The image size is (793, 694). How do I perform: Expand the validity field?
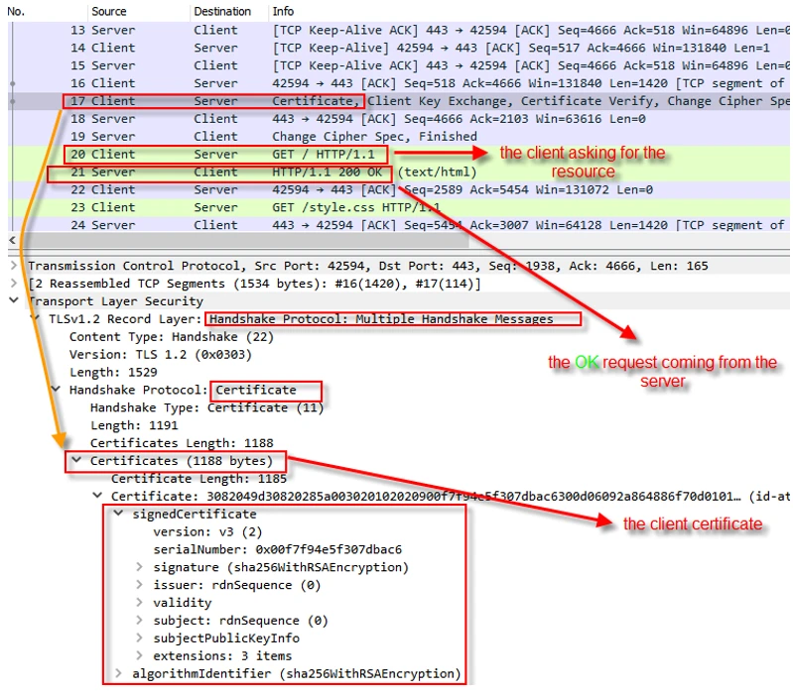pyautogui.click(x=139, y=603)
